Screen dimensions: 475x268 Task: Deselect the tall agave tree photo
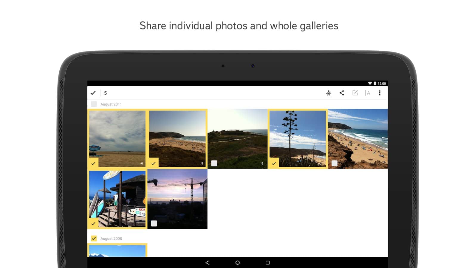coord(274,163)
